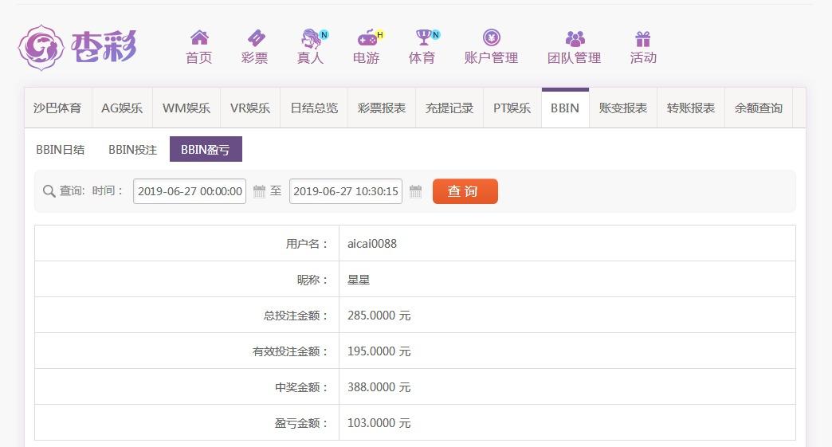Click the 103.0000 元 profit-loss value
This screenshot has width=832, height=447.
379,423
